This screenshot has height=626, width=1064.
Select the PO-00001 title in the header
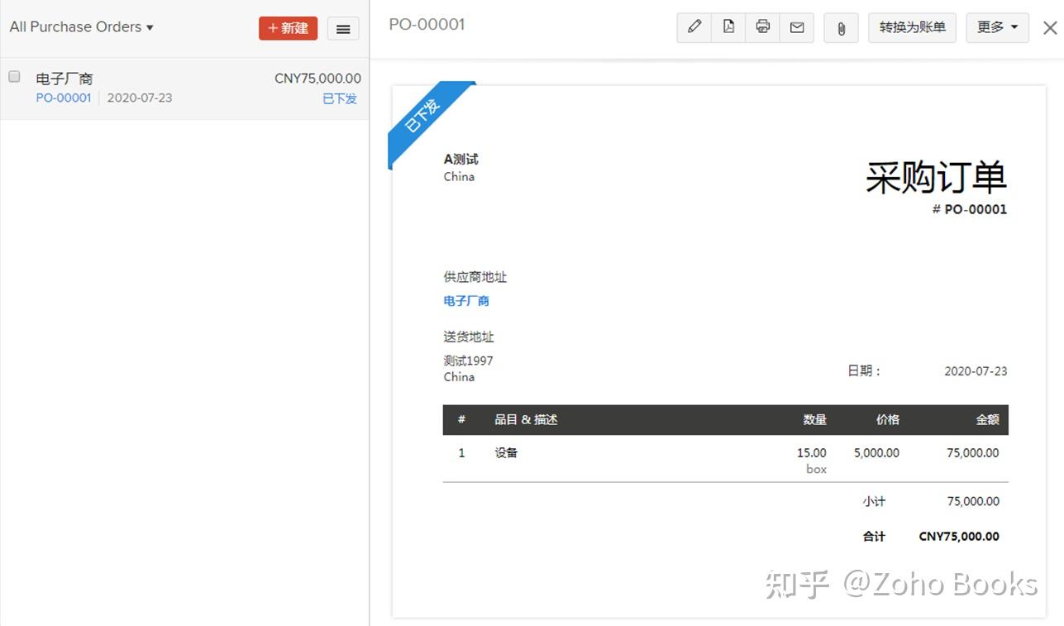pyautogui.click(x=427, y=25)
